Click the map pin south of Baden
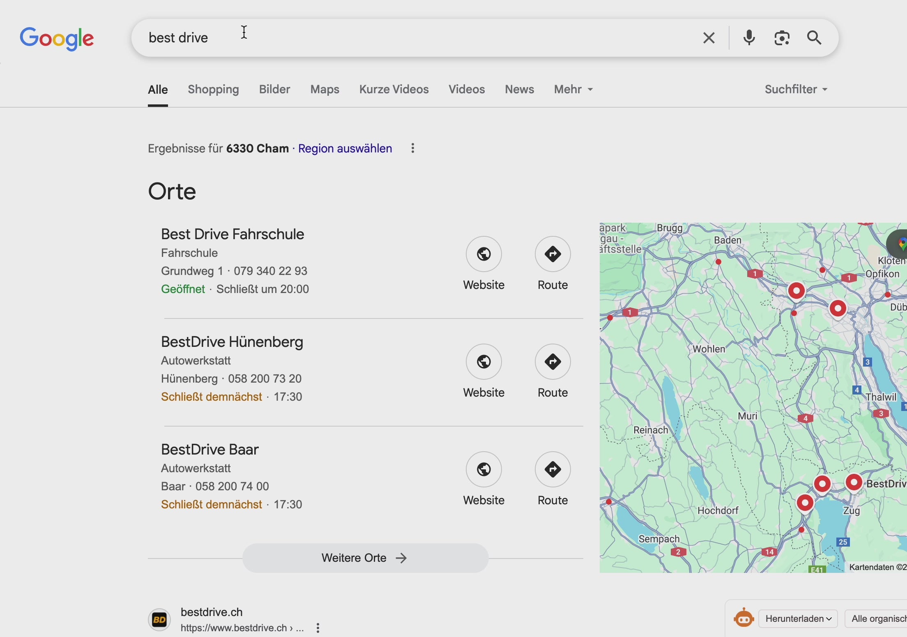This screenshot has width=907, height=637. click(718, 262)
